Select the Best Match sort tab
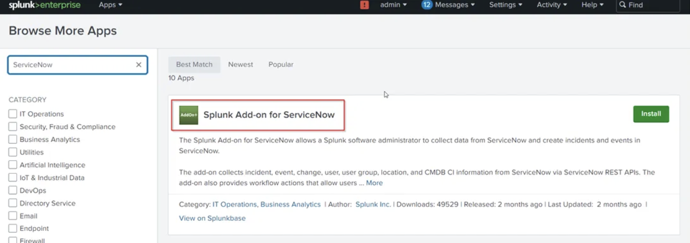Screen dimensions: 690x243 [194, 65]
